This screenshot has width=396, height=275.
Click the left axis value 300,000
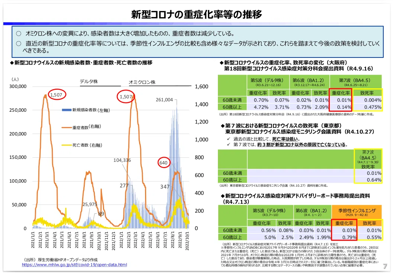(18, 86)
